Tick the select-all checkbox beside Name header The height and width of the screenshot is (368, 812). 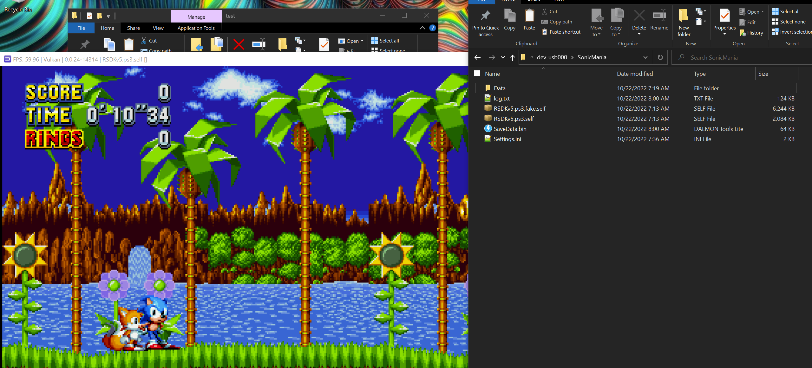(477, 74)
